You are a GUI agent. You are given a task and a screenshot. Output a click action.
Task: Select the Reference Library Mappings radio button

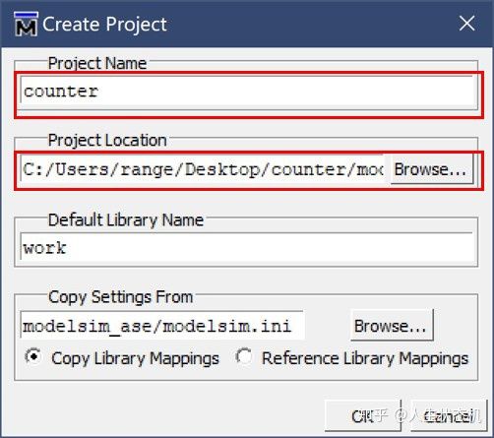tap(244, 356)
